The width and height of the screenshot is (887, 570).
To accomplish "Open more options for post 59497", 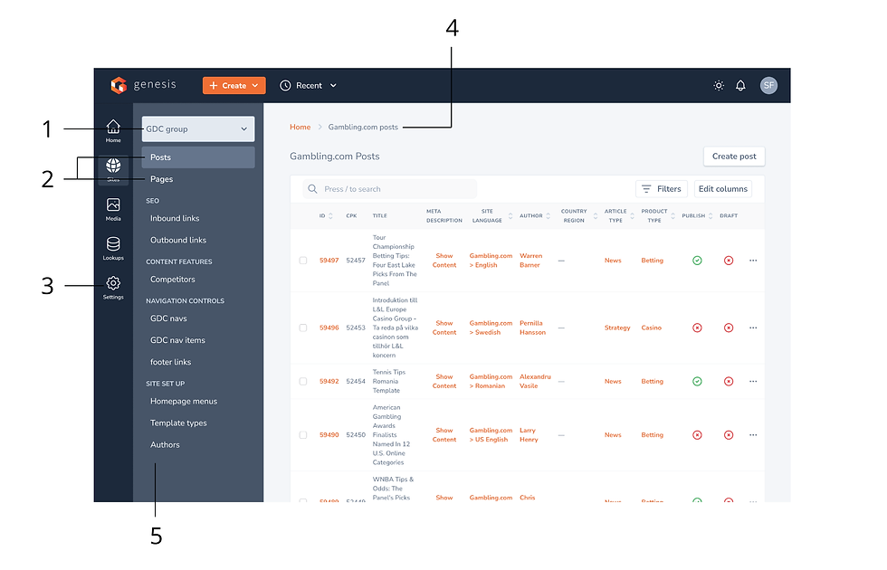I will (753, 261).
